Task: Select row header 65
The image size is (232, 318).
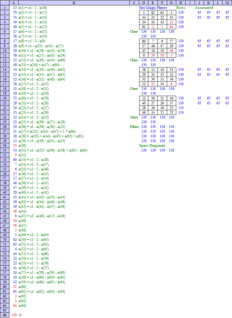Action: 5,310
